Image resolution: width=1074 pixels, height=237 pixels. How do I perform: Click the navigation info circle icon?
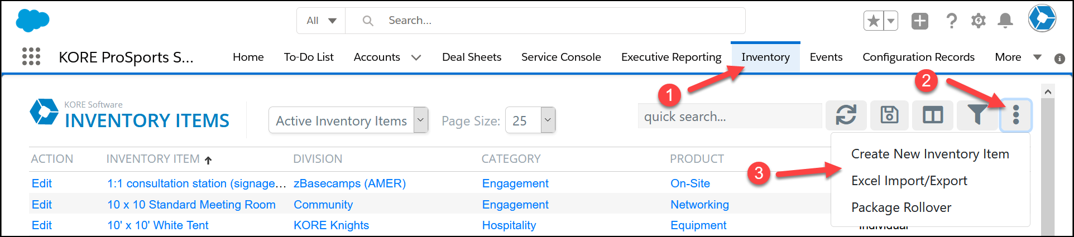1059,59
